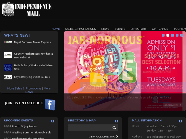Click the Mall Information heading
186x139 pixels.
pos(147,120)
